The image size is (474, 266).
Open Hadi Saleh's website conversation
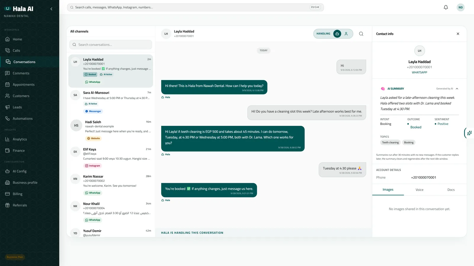coord(111,130)
